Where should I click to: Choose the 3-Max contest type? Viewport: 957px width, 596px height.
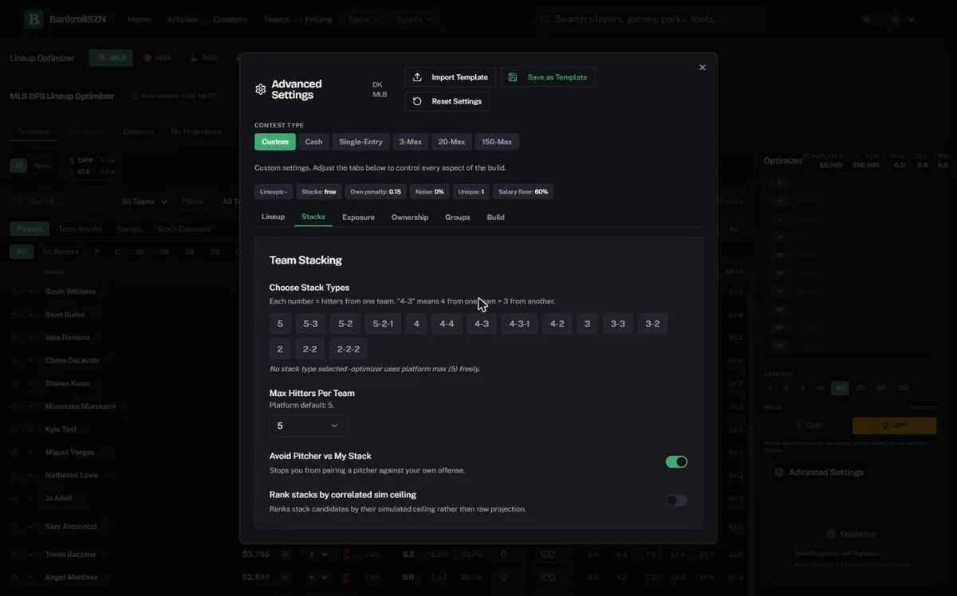coord(411,142)
